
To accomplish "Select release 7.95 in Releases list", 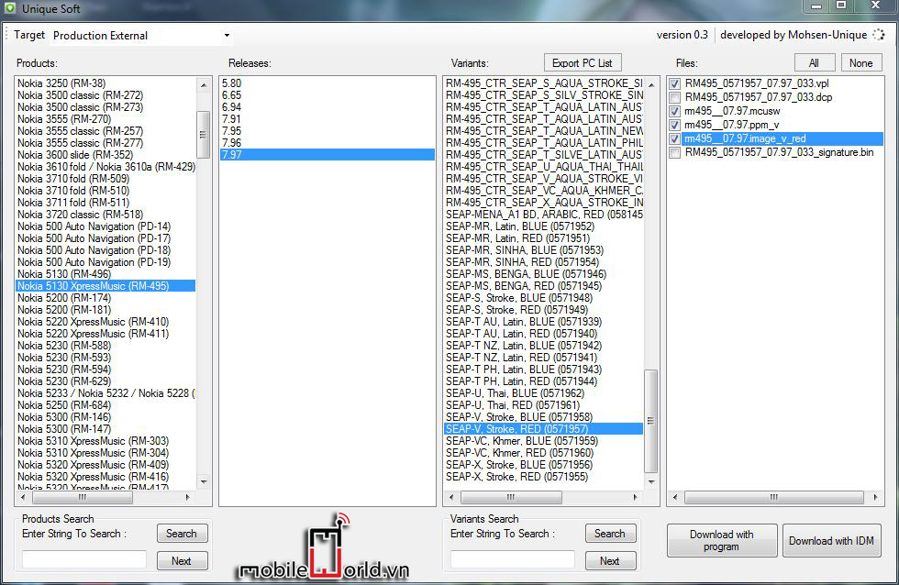I will pyautogui.click(x=327, y=131).
